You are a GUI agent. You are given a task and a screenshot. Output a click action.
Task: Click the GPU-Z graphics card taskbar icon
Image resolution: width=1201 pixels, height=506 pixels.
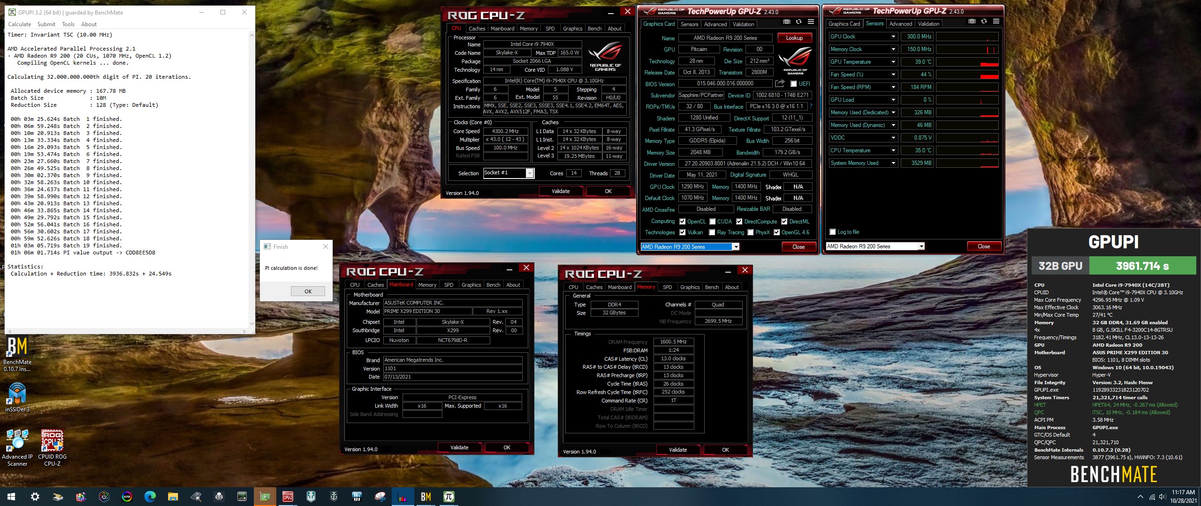click(x=265, y=497)
